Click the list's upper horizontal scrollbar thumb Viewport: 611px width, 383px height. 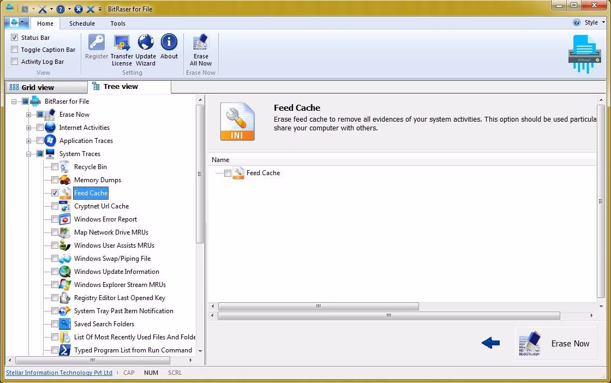tap(319, 306)
